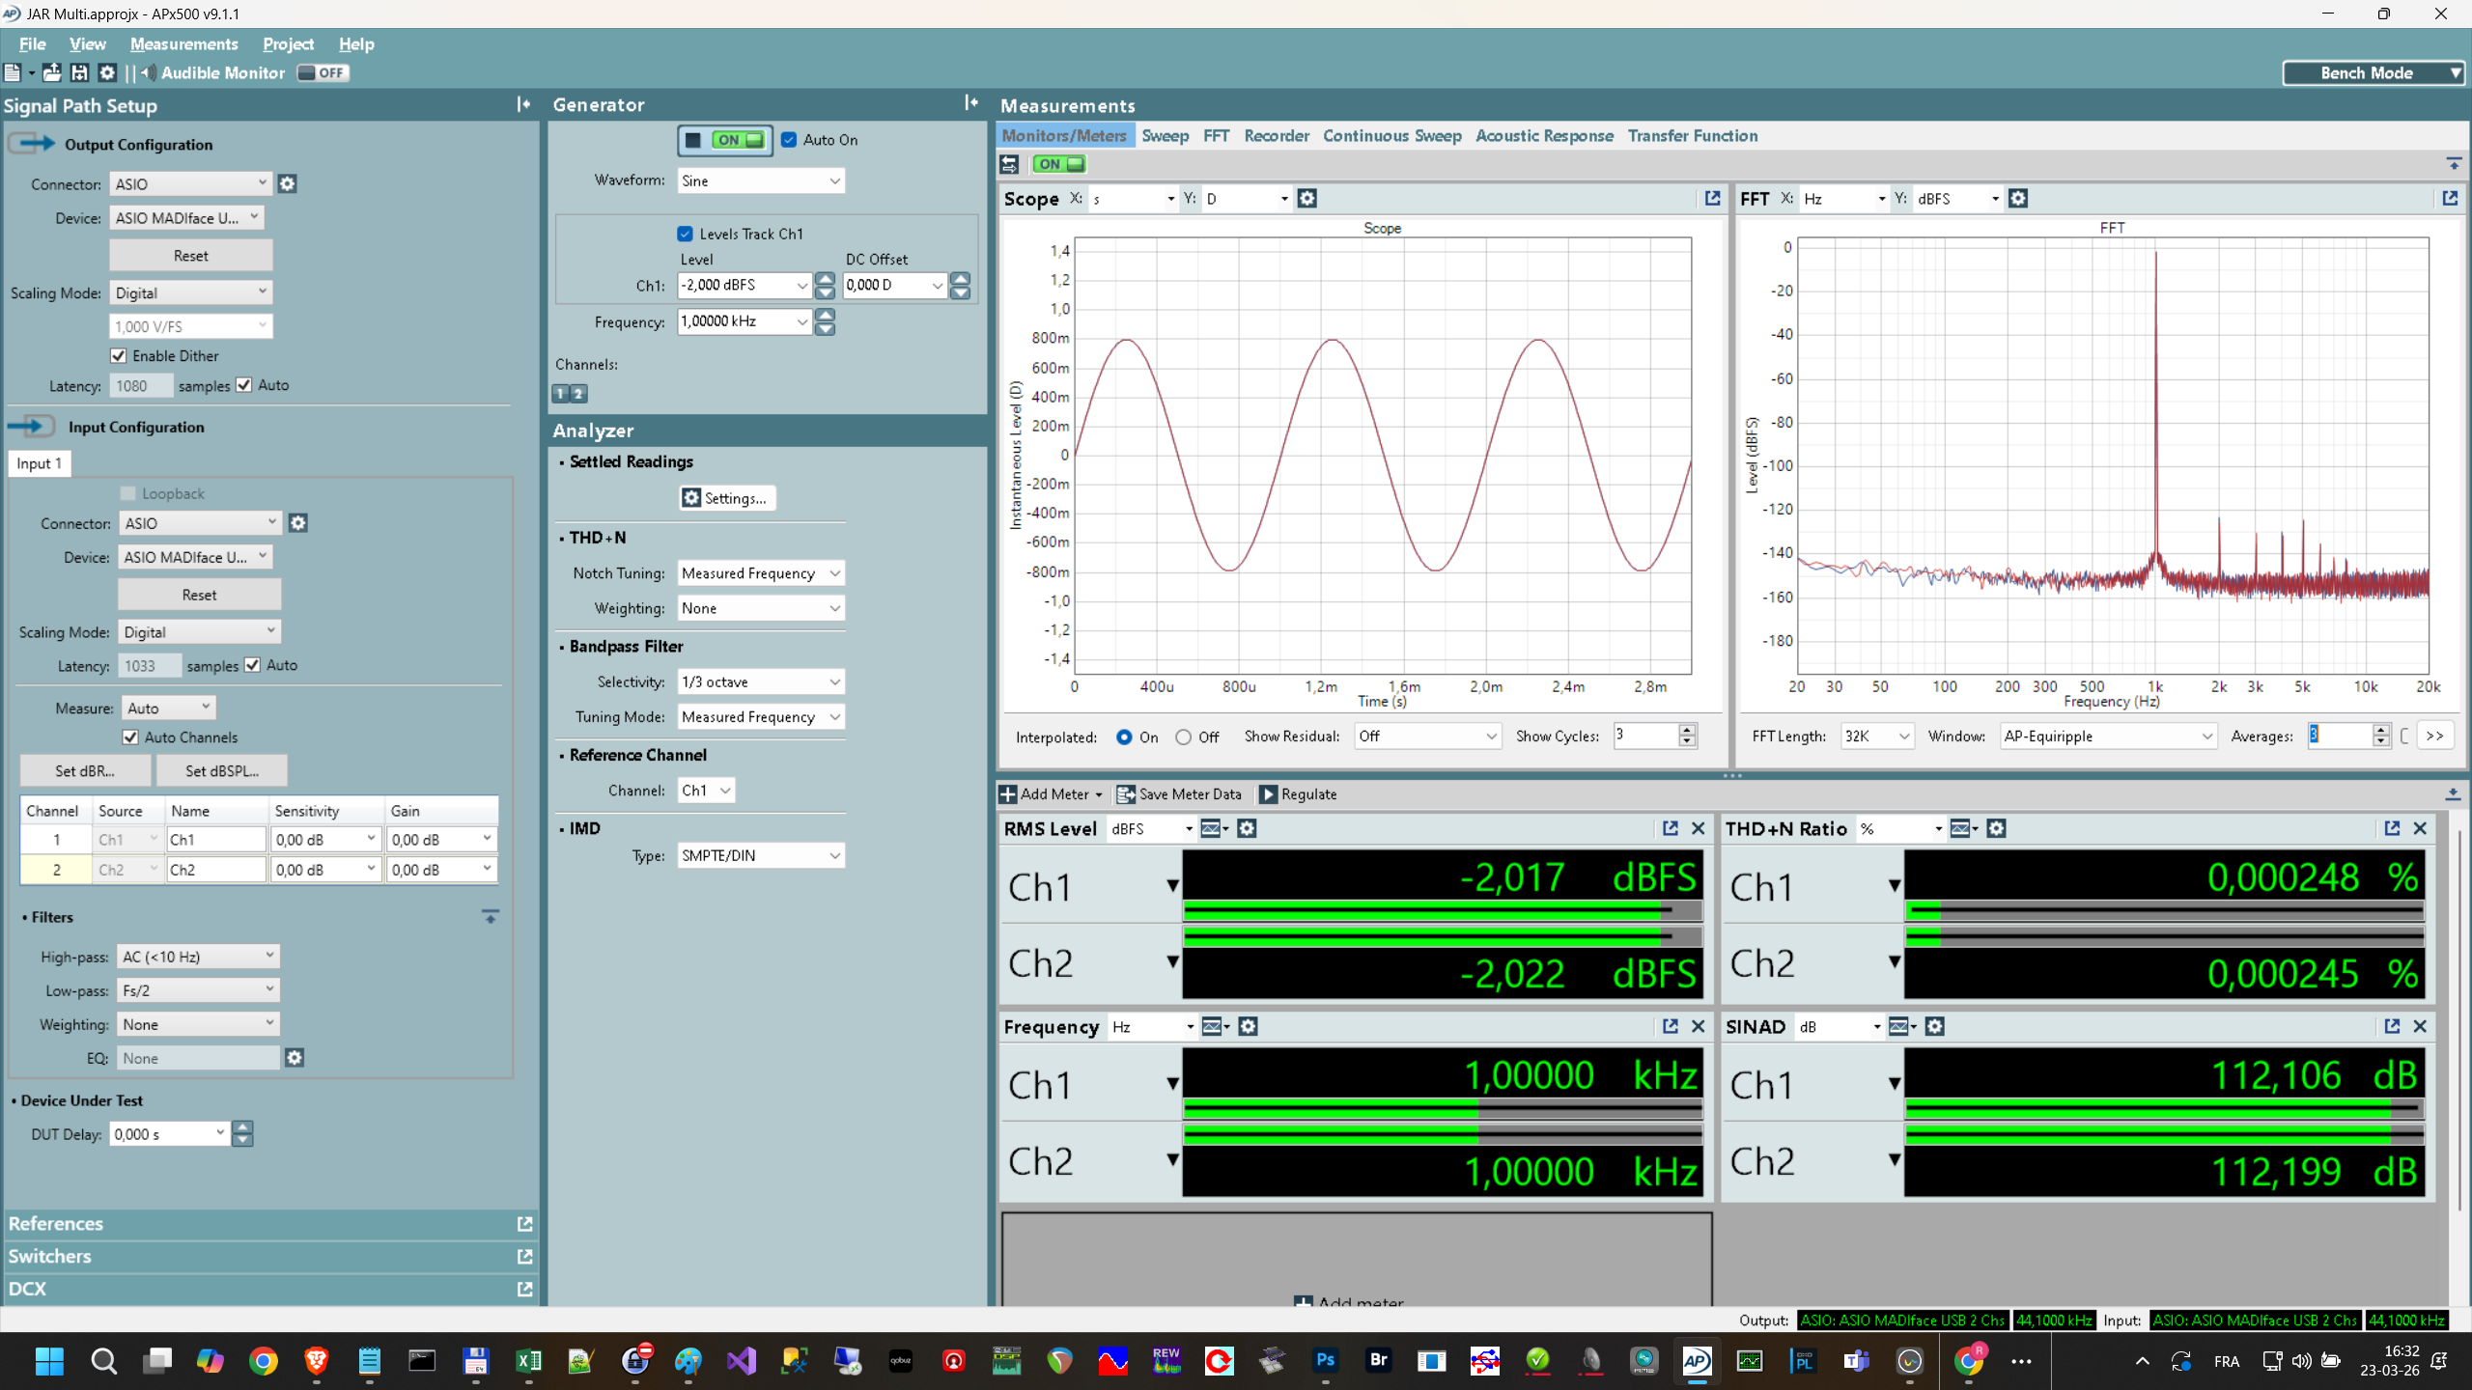
Task: Click Settled Readings Settings... button
Action: click(726, 498)
